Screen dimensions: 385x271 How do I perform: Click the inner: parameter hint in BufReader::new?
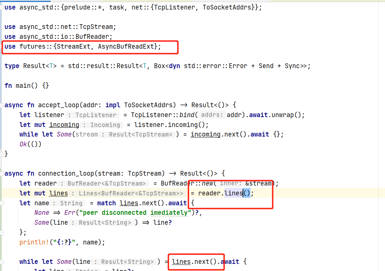[230, 183]
